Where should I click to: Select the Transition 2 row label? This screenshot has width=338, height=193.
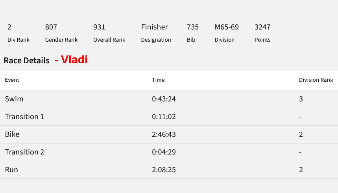point(24,152)
